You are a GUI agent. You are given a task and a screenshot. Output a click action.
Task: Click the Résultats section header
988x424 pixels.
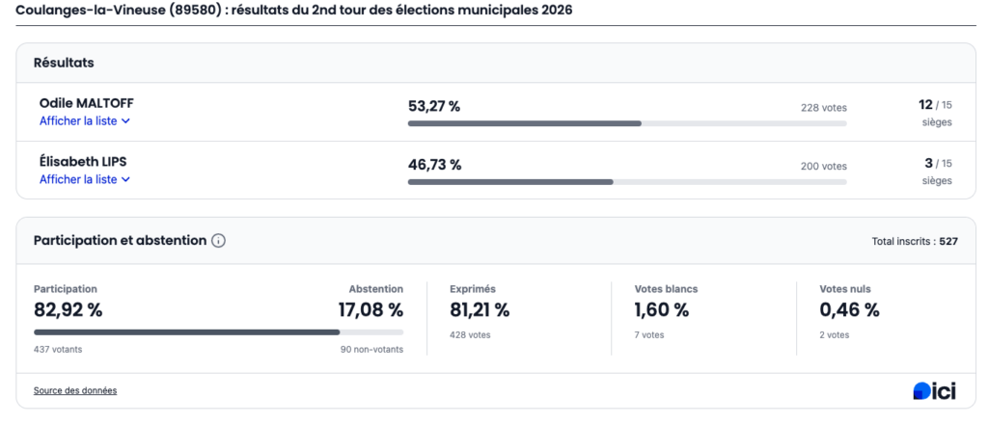pyautogui.click(x=64, y=63)
